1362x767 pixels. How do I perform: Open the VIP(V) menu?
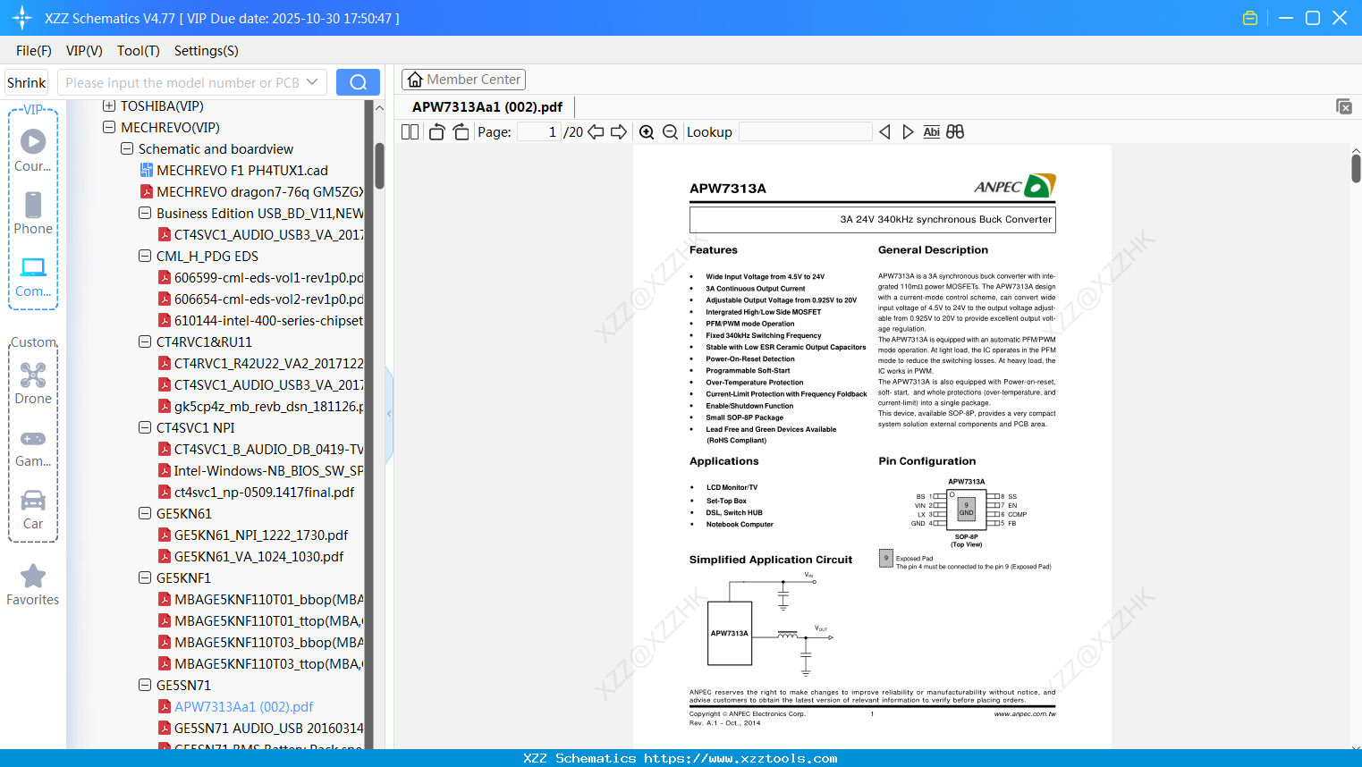pyautogui.click(x=84, y=51)
